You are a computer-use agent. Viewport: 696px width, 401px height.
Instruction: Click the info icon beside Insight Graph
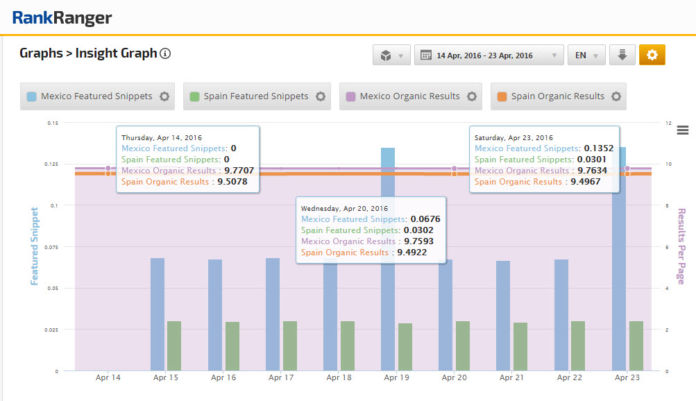coord(165,54)
